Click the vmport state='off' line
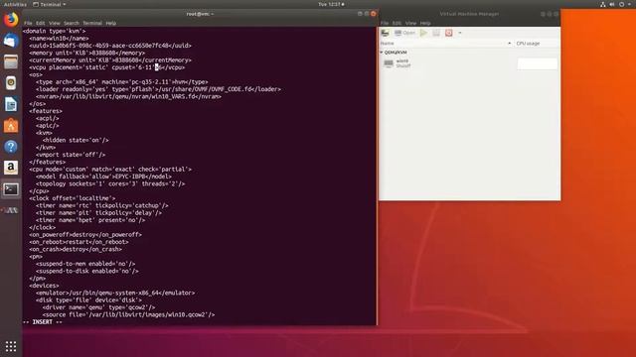Image resolution: width=636 pixels, height=357 pixels. coord(71,155)
